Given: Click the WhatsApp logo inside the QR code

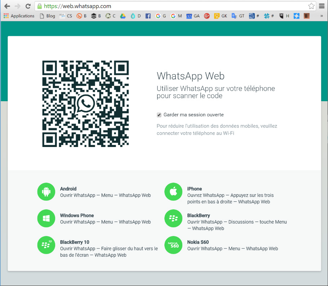Looking at the screenshot, I should click(x=85, y=103).
